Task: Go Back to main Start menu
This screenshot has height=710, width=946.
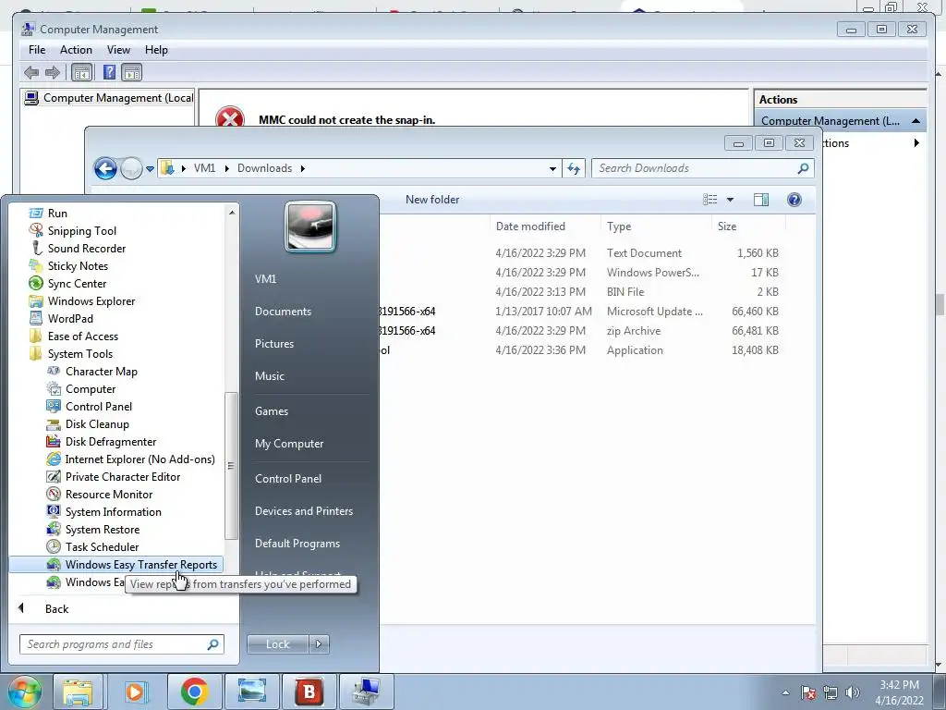Action: click(x=56, y=608)
